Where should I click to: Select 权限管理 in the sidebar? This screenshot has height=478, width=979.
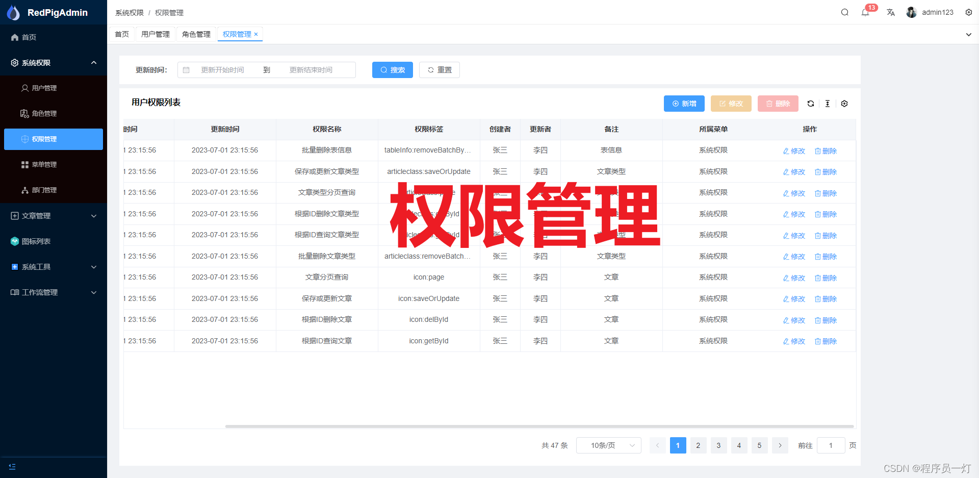tap(54, 139)
